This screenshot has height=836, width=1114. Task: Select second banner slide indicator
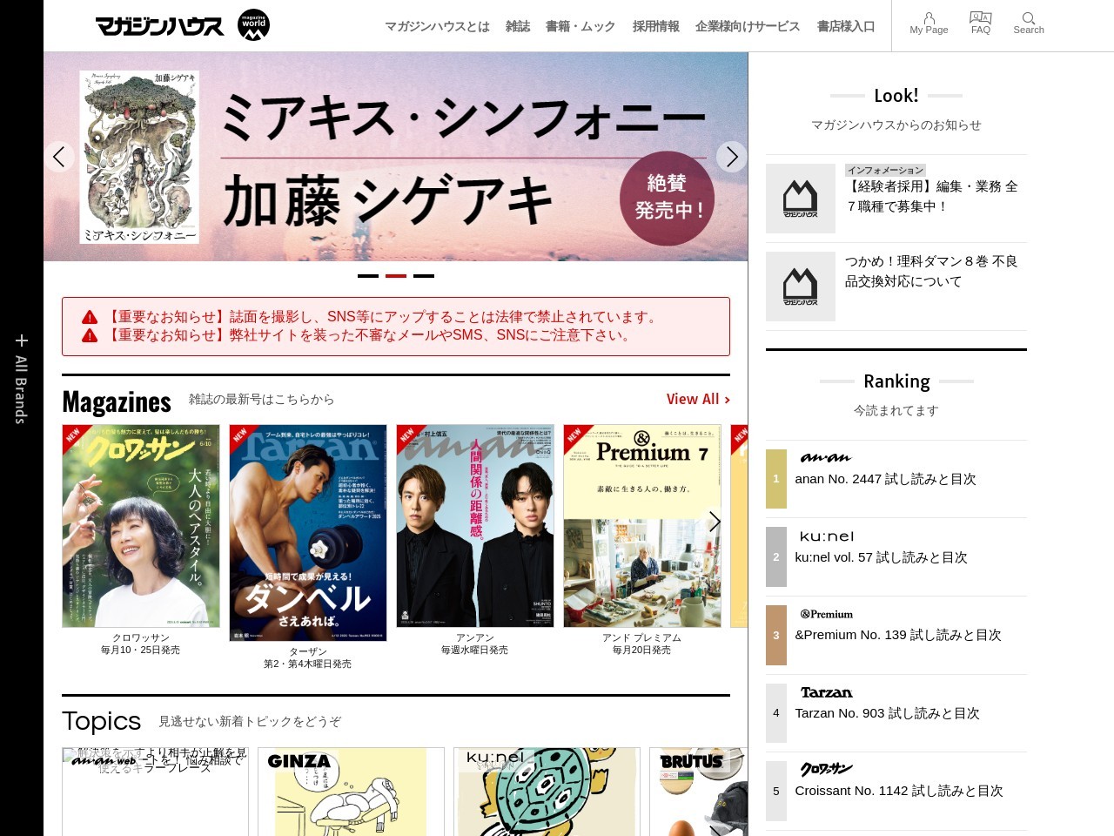[x=396, y=276]
